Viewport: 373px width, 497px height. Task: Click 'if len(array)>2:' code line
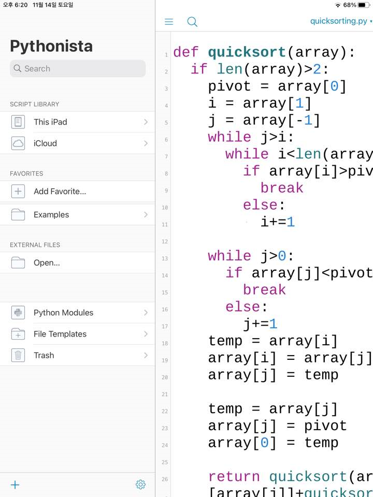260,69
